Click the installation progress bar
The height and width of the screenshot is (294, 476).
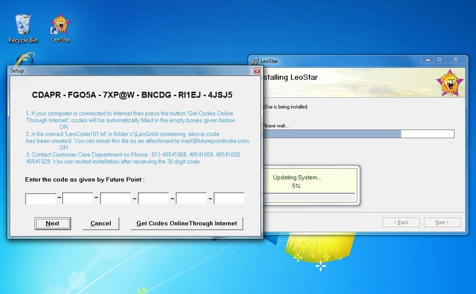tap(359, 134)
